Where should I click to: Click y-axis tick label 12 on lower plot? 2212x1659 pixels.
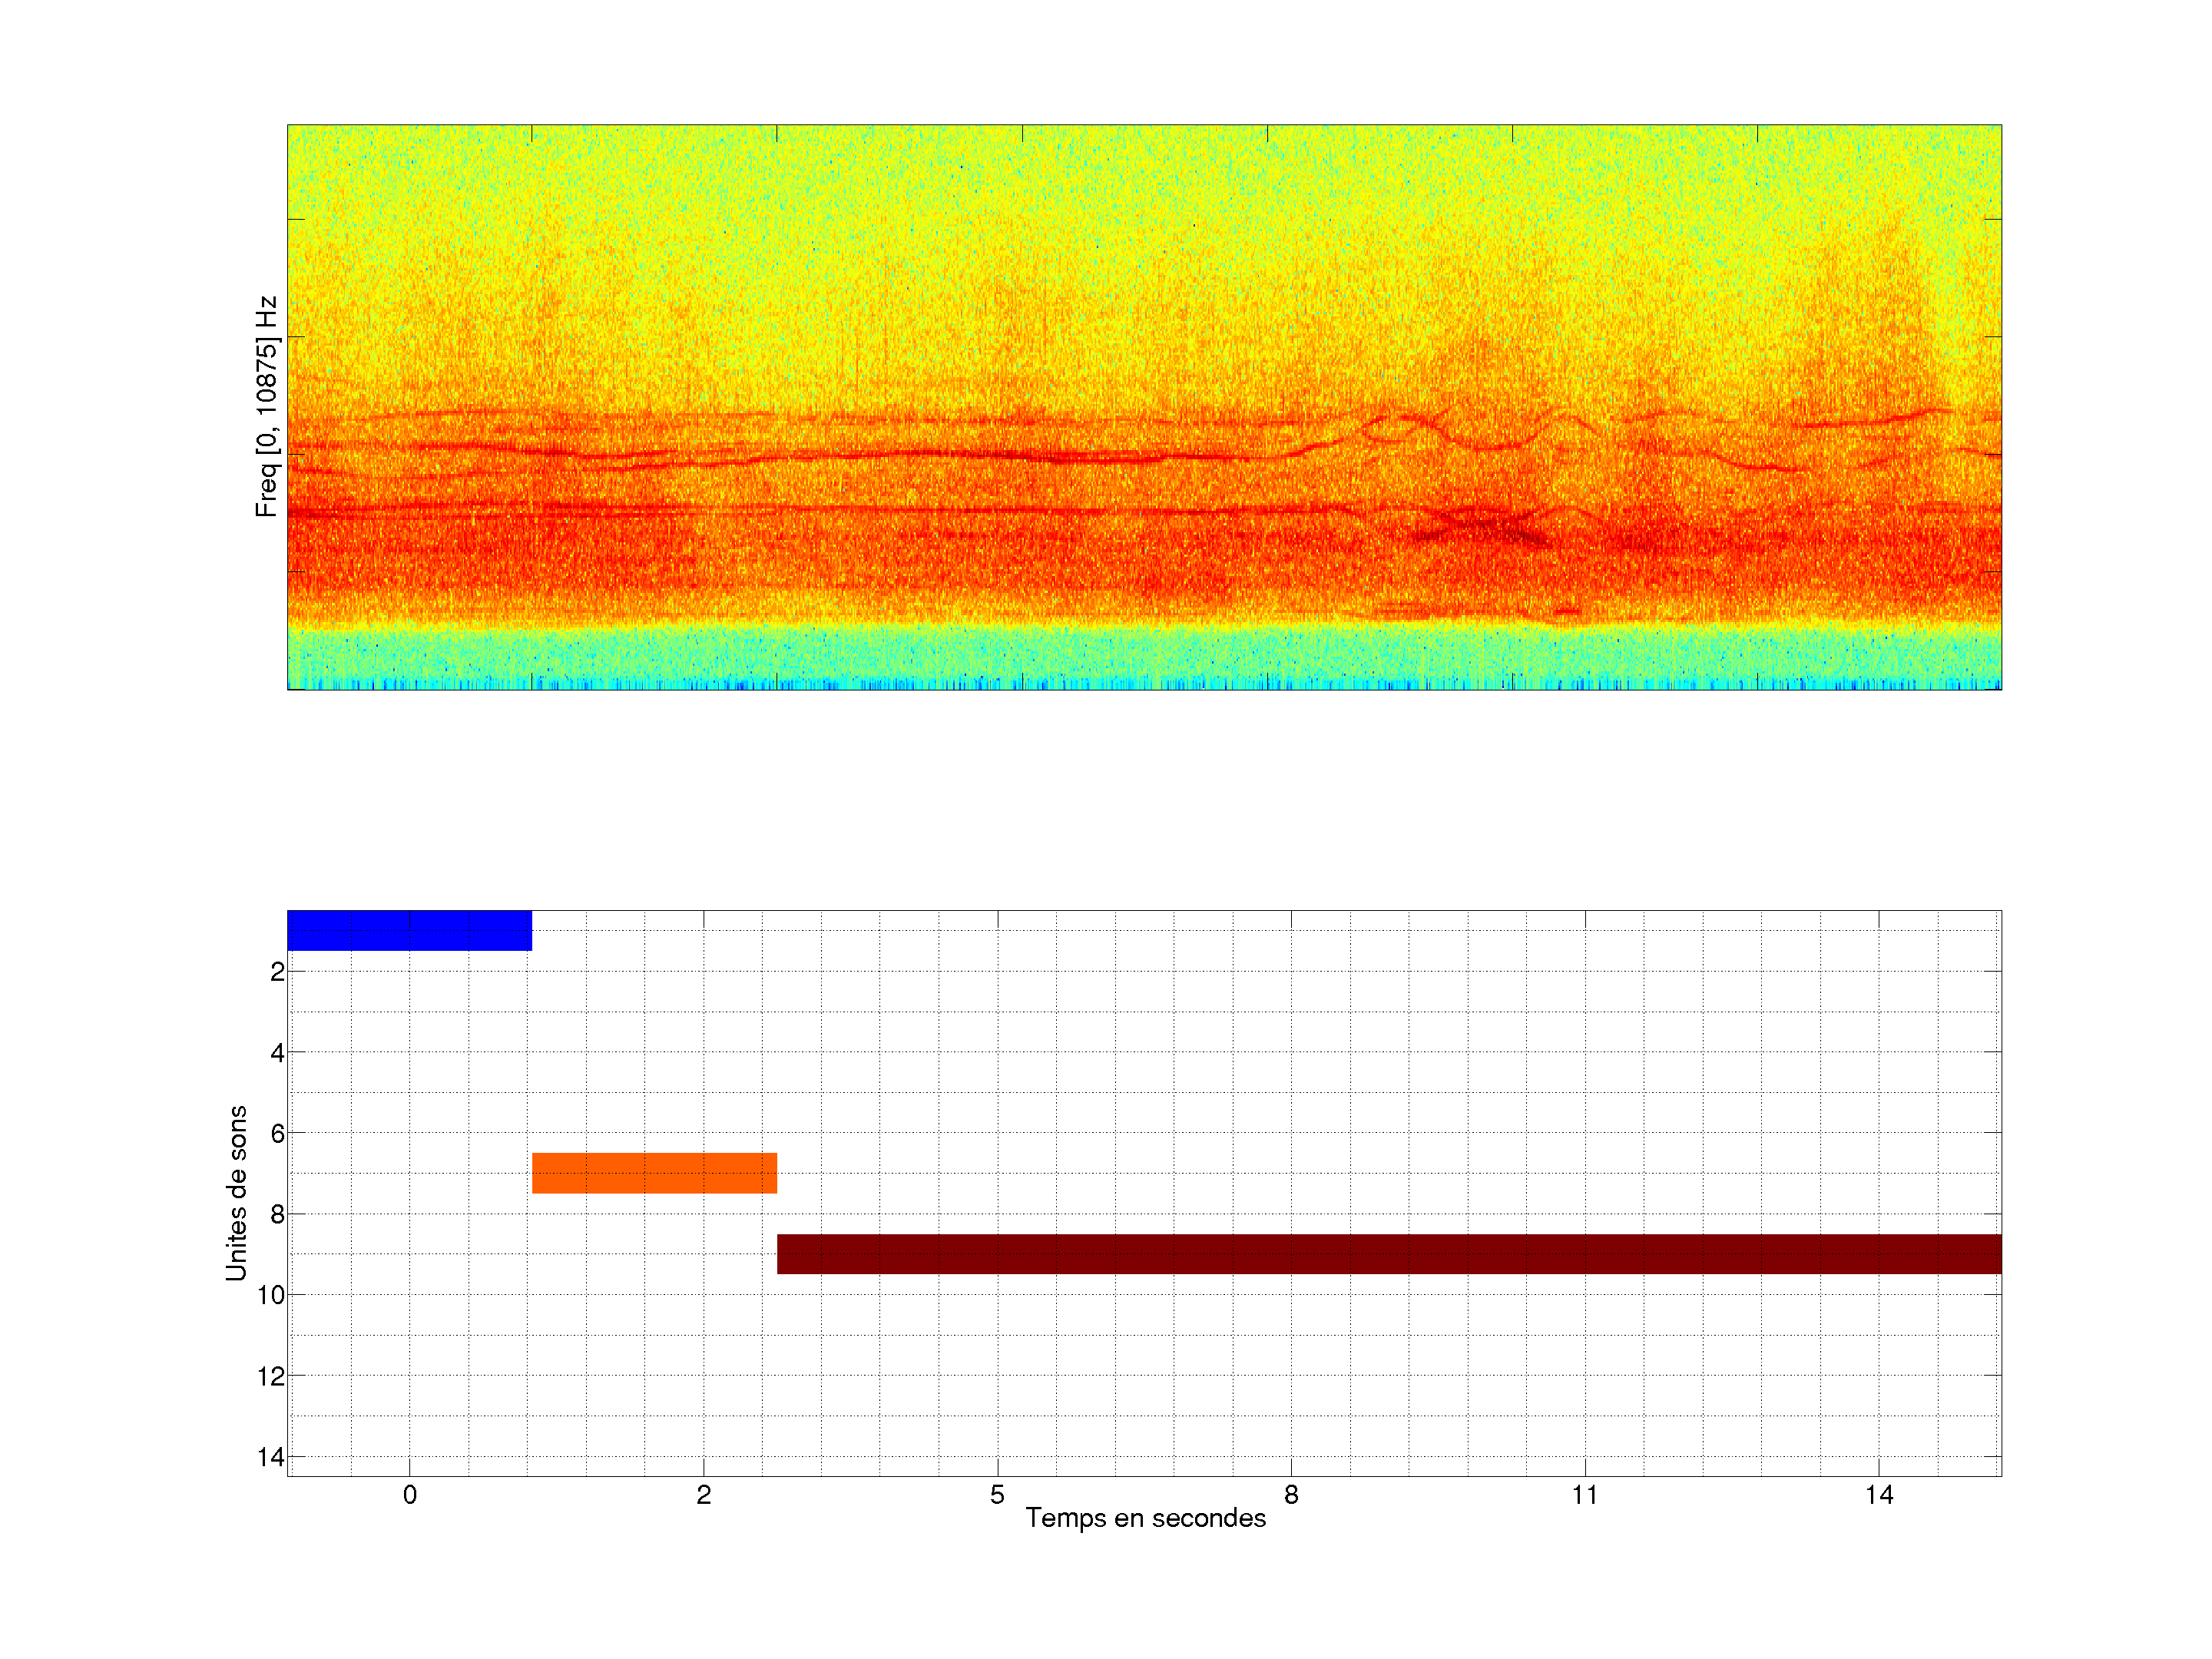(x=271, y=1377)
